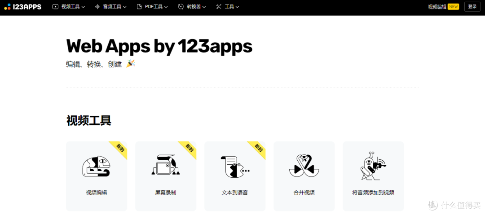Image resolution: width=485 pixels, height=215 pixels.
Task: Open the 文本到语音 scroll icon
Action: click(x=235, y=167)
